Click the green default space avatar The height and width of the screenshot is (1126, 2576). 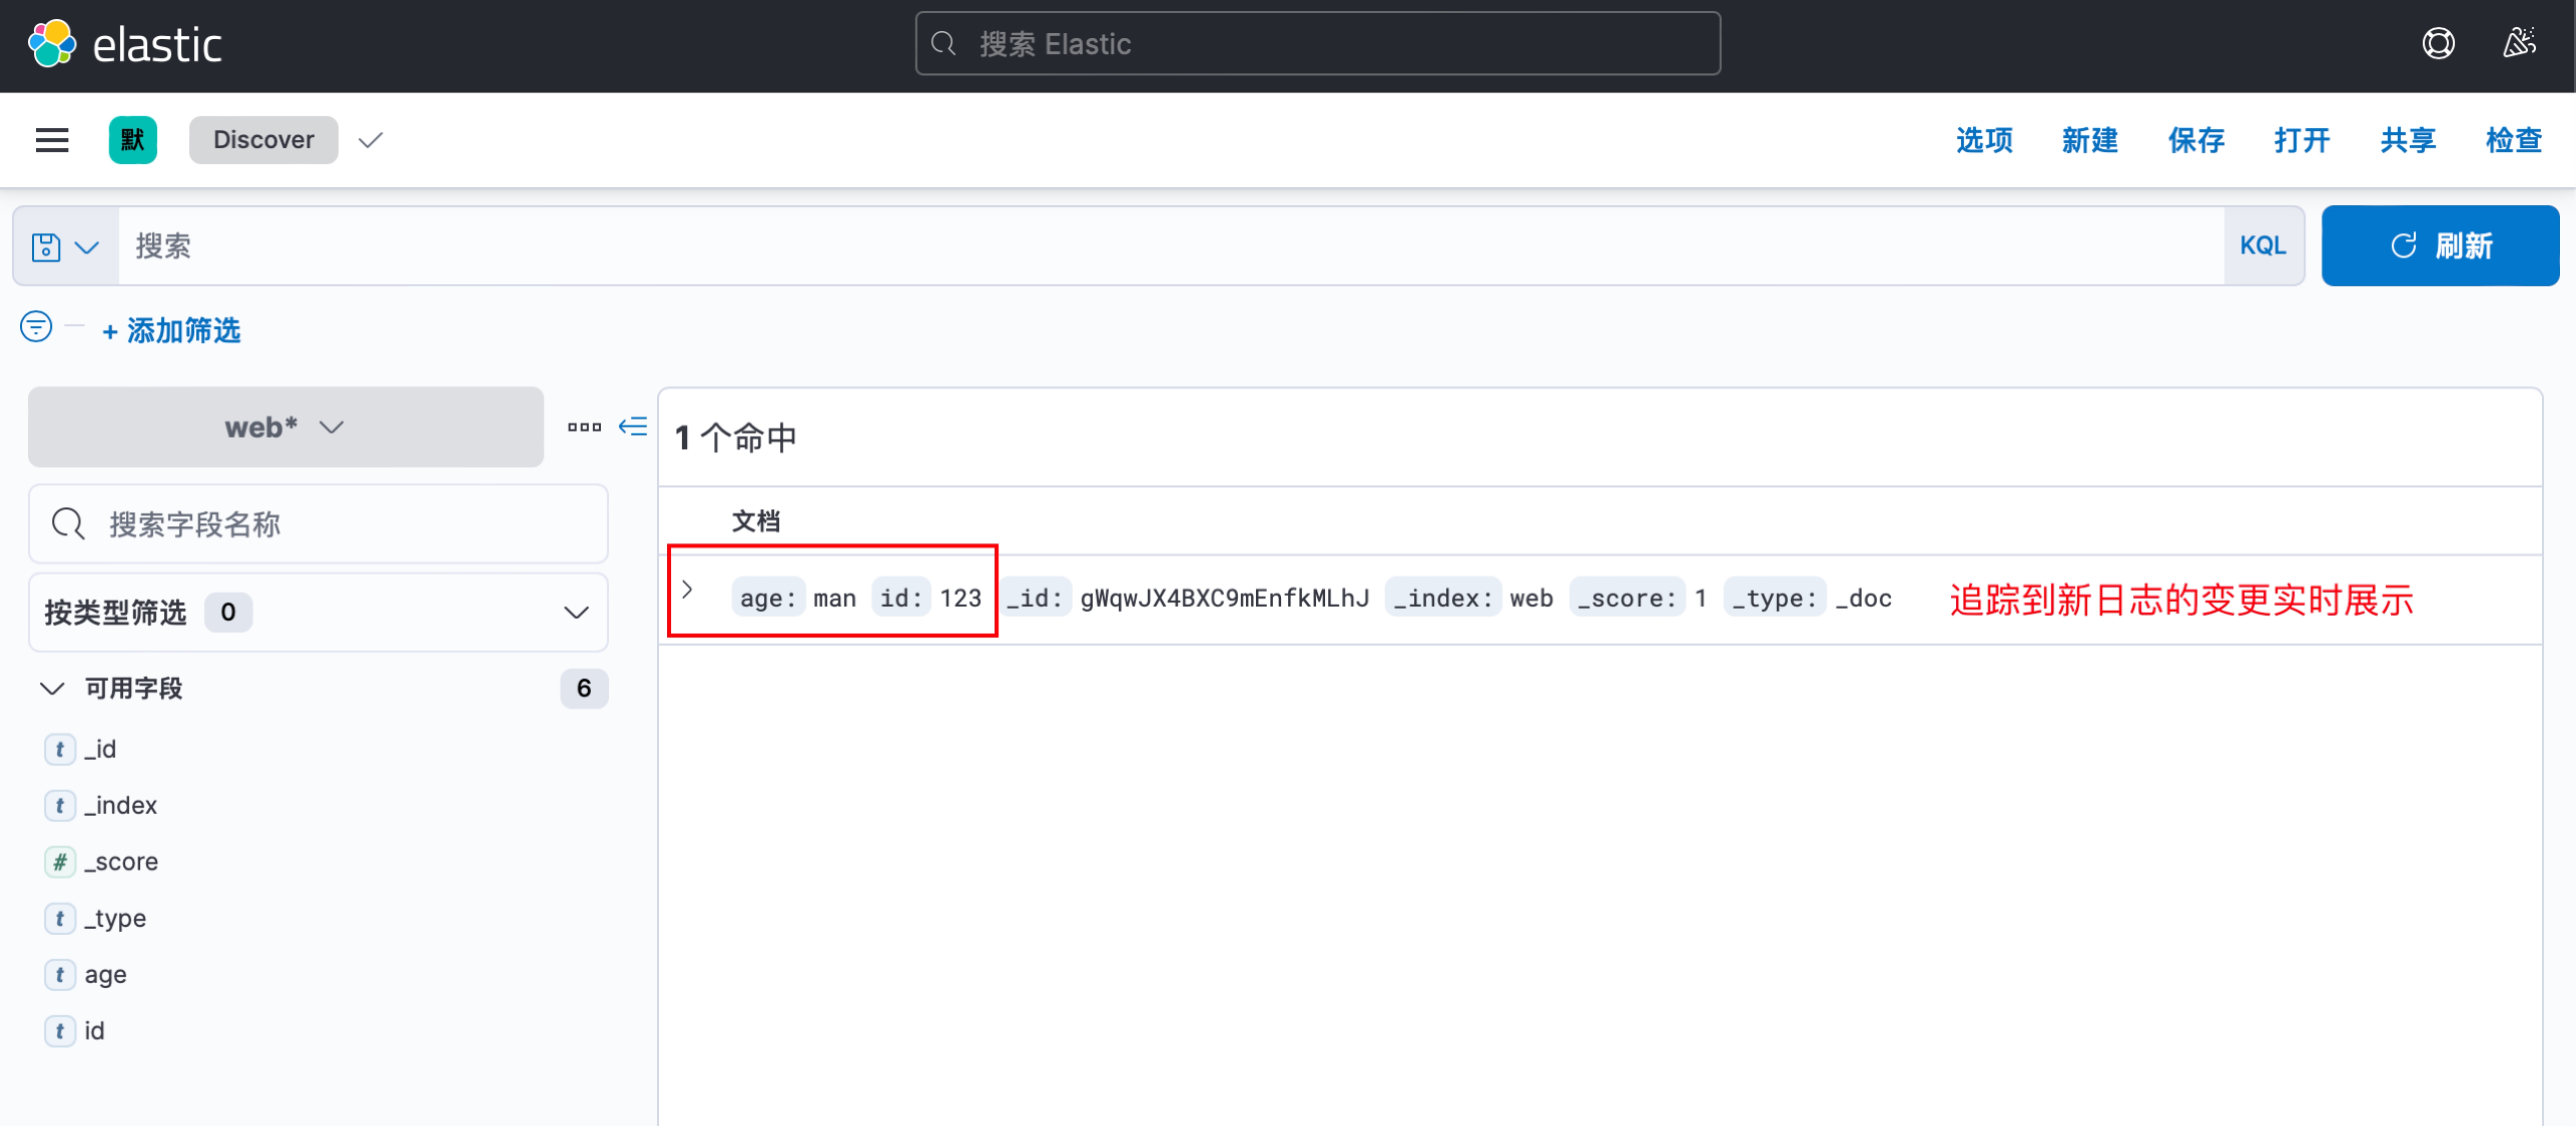(x=132, y=140)
